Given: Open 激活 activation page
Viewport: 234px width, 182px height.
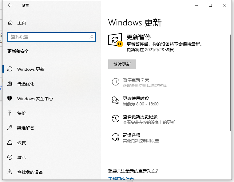Looking at the screenshot, I should 22,157.
